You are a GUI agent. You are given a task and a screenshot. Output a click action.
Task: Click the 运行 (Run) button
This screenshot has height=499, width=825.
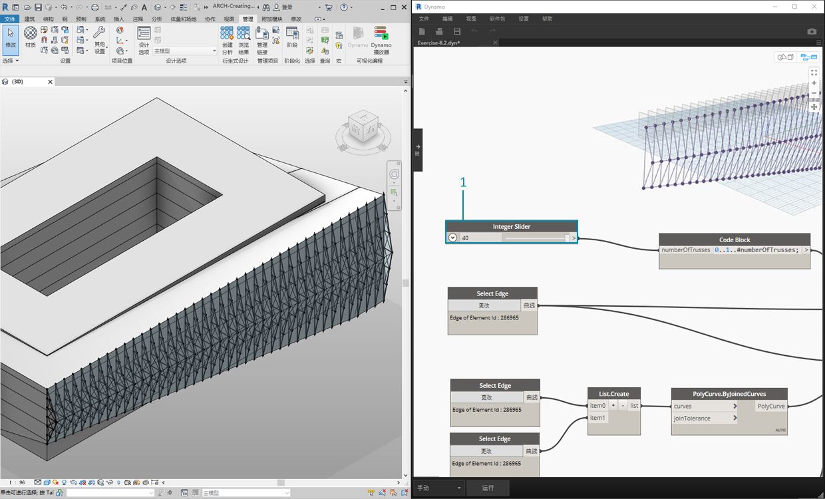[x=488, y=488]
